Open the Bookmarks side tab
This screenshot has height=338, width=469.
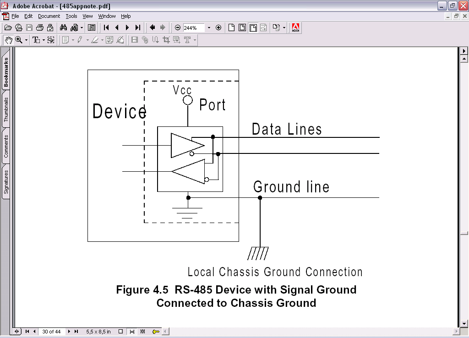click(x=6, y=72)
